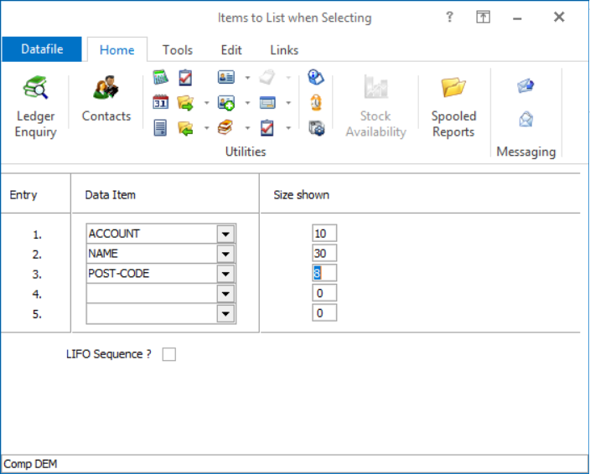Open dropdown arrow beside folder right-arrow icon
Image resolution: width=590 pixels, height=474 pixels.
click(x=206, y=103)
